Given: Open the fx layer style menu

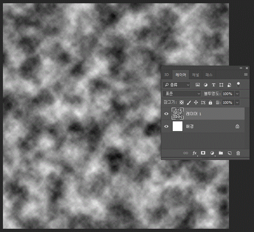Looking at the screenshot, I should coord(195,153).
